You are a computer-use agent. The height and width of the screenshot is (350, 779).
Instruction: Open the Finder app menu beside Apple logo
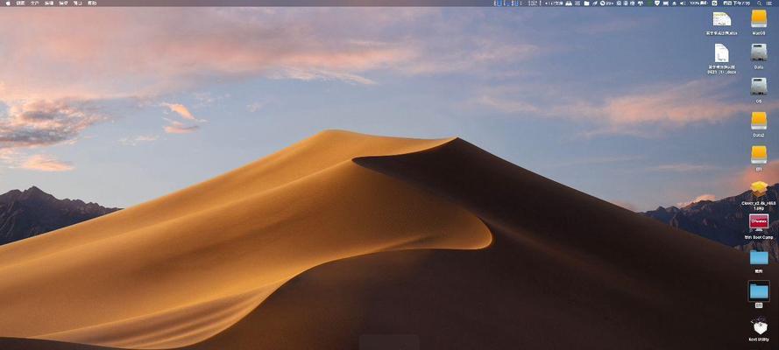pyautogui.click(x=20, y=3)
